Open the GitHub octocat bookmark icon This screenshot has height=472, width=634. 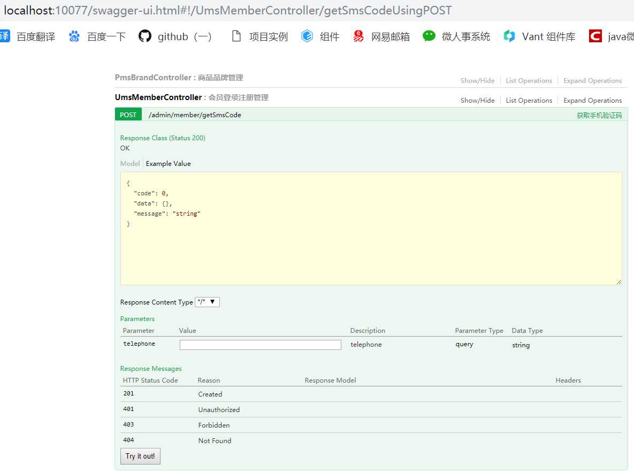(x=145, y=36)
